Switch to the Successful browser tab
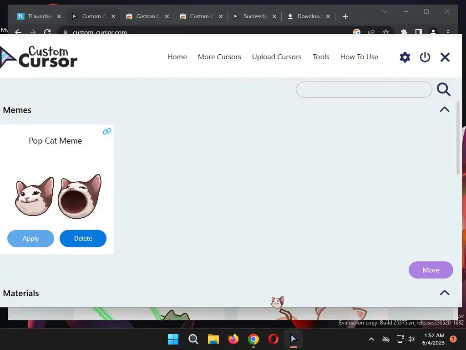466x350 pixels. 255,16
